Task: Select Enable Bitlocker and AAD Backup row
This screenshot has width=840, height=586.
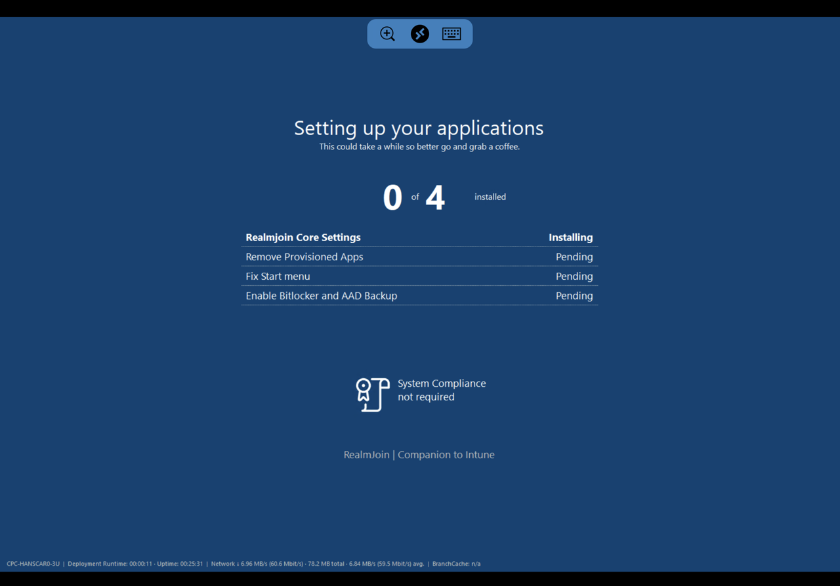Action: pos(420,296)
